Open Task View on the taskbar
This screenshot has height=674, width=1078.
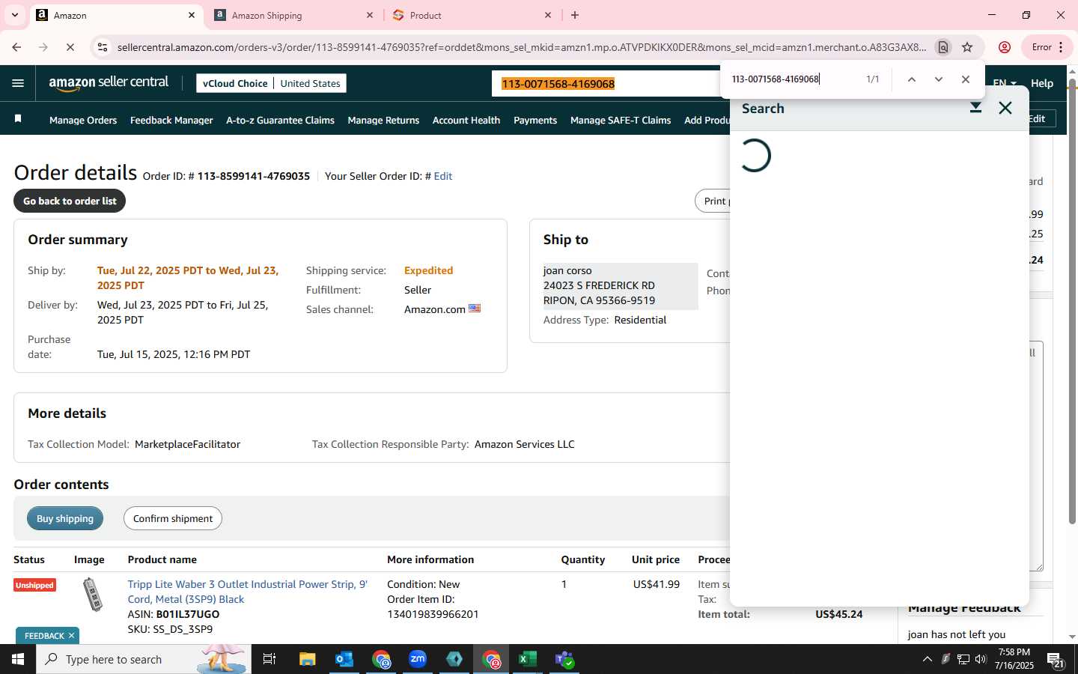pyautogui.click(x=269, y=659)
